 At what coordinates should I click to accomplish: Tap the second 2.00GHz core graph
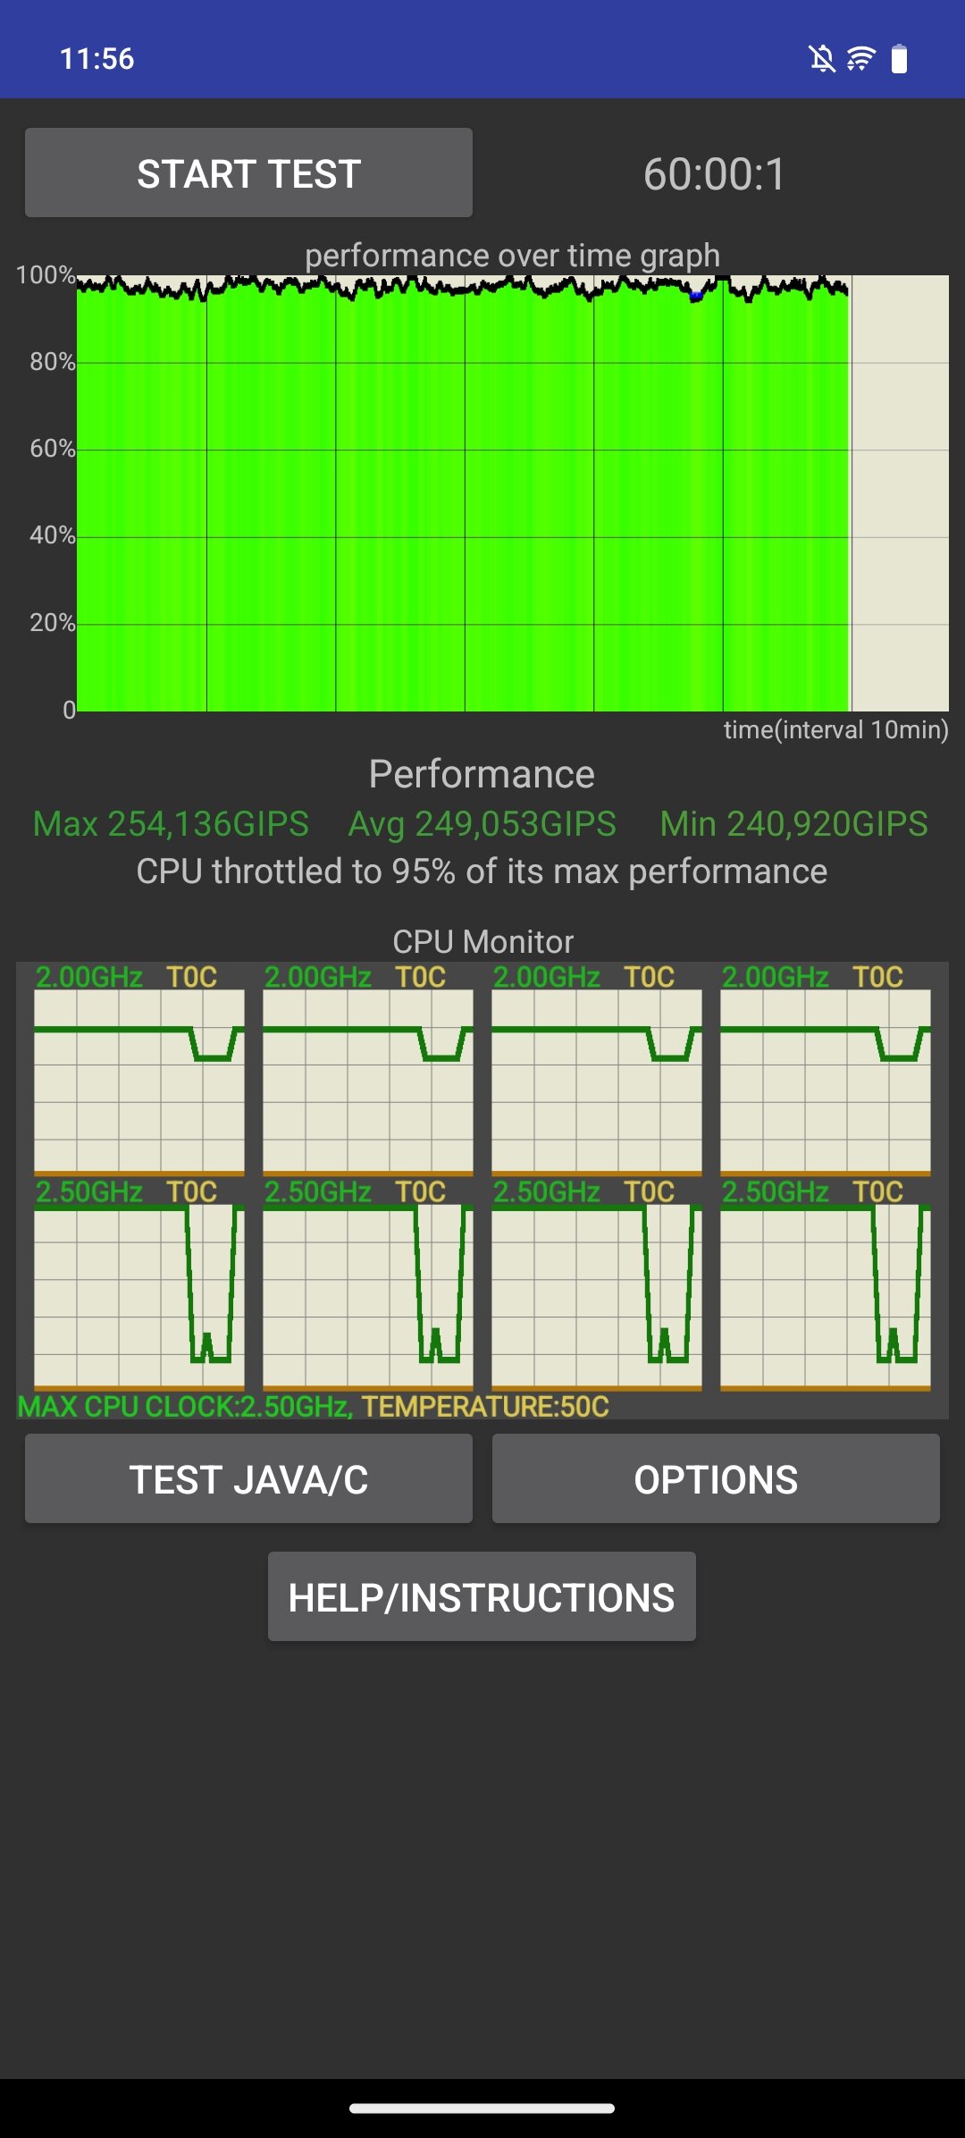[x=368, y=1082]
